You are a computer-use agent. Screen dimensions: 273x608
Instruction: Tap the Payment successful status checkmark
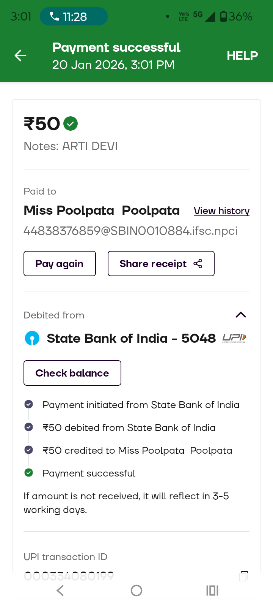pyautogui.click(x=28, y=473)
